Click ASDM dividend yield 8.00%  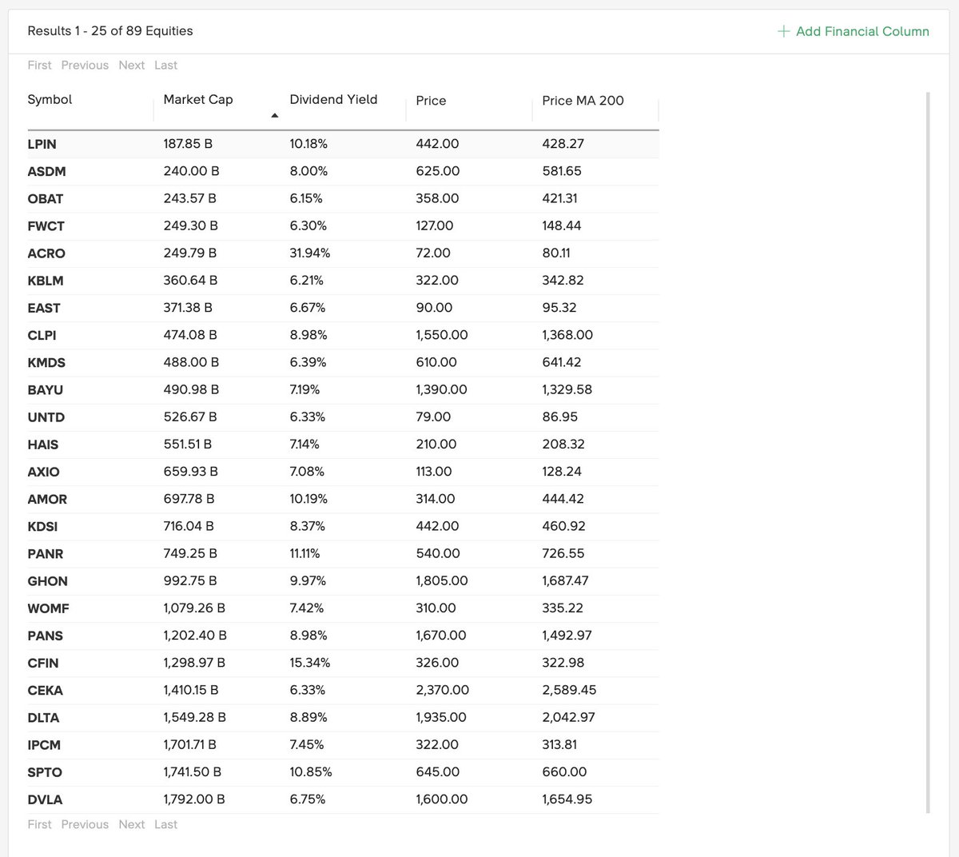click(308, 171)
